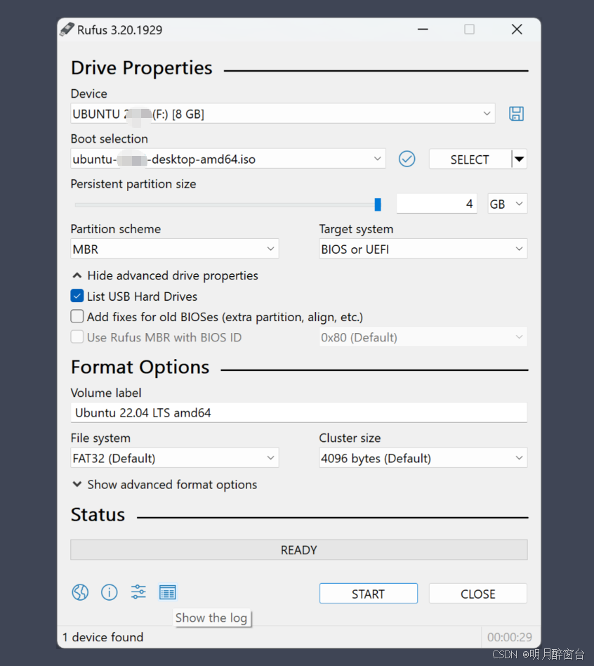Click the 'Volume label' caption
The width and height of the screenshot is (594, 666).
106,393
